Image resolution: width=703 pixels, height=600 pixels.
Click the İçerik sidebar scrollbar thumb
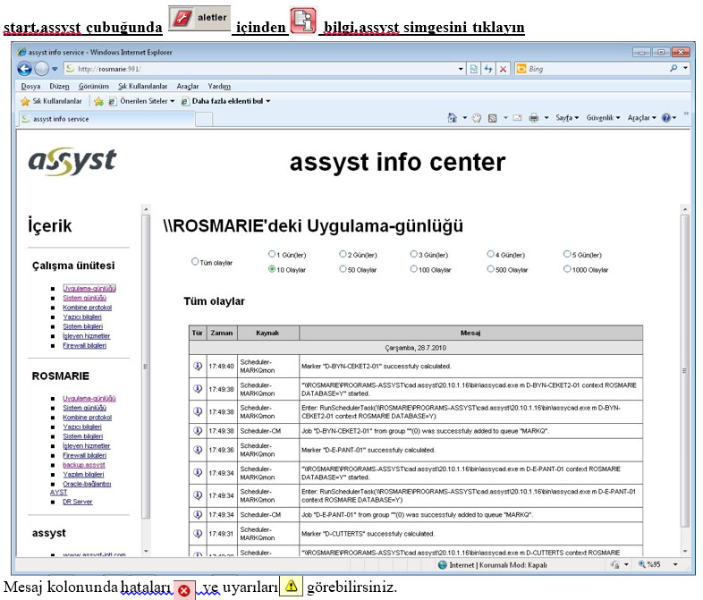[x=145, y=367]
